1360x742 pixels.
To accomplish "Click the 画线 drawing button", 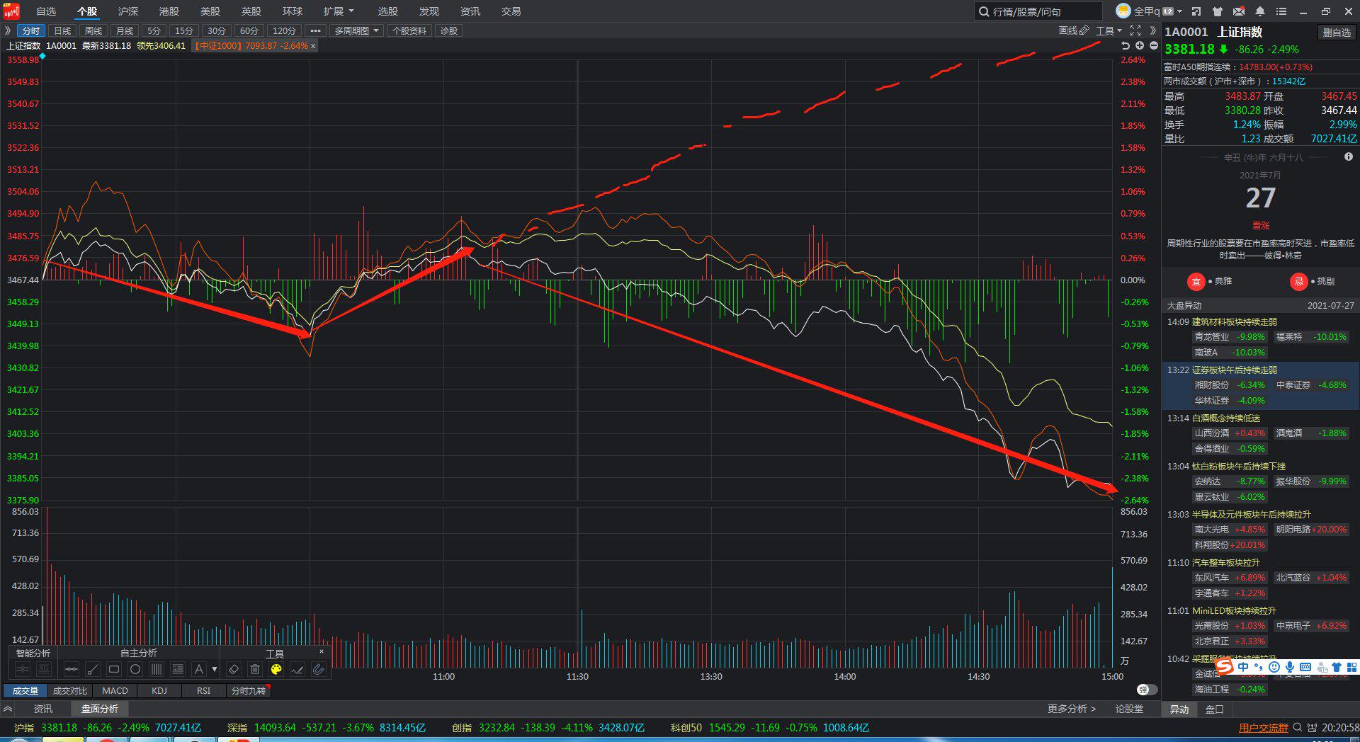I will [x=1074, y=30].
